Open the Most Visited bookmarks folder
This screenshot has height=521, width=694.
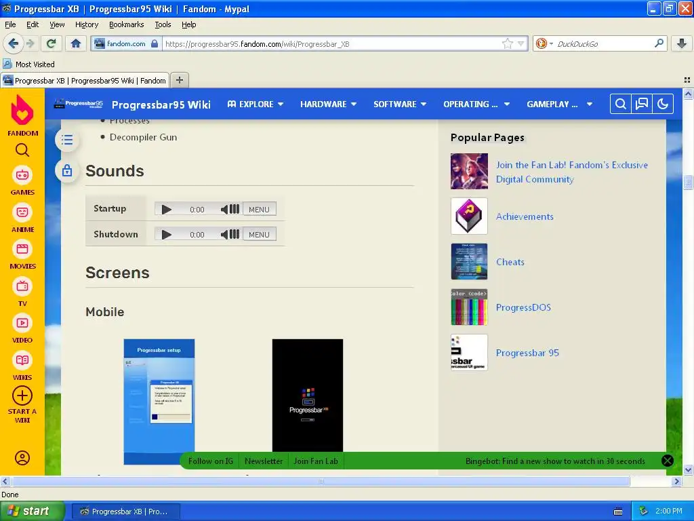point(28,64)
